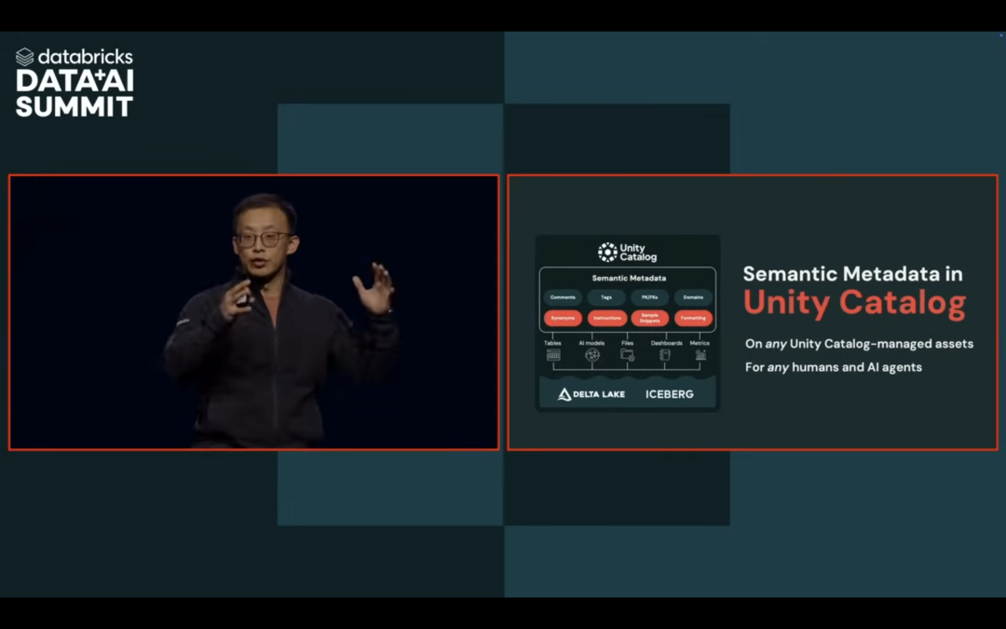Select the red Instructions pill
The image size is (1006, 629).
click(x=607, y=319)
